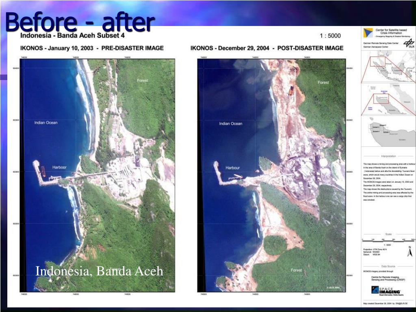Click 'Center for Satellite based Crisis Information' title
Screen dimensions: 416x312
tap(391, 32)
